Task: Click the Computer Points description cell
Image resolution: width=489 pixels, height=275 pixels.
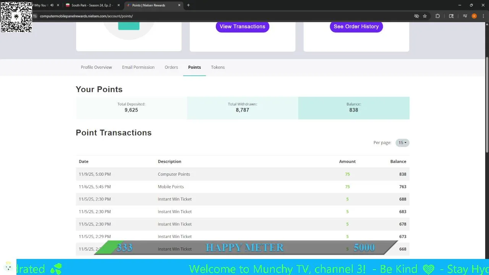Action: pos(174,174)
